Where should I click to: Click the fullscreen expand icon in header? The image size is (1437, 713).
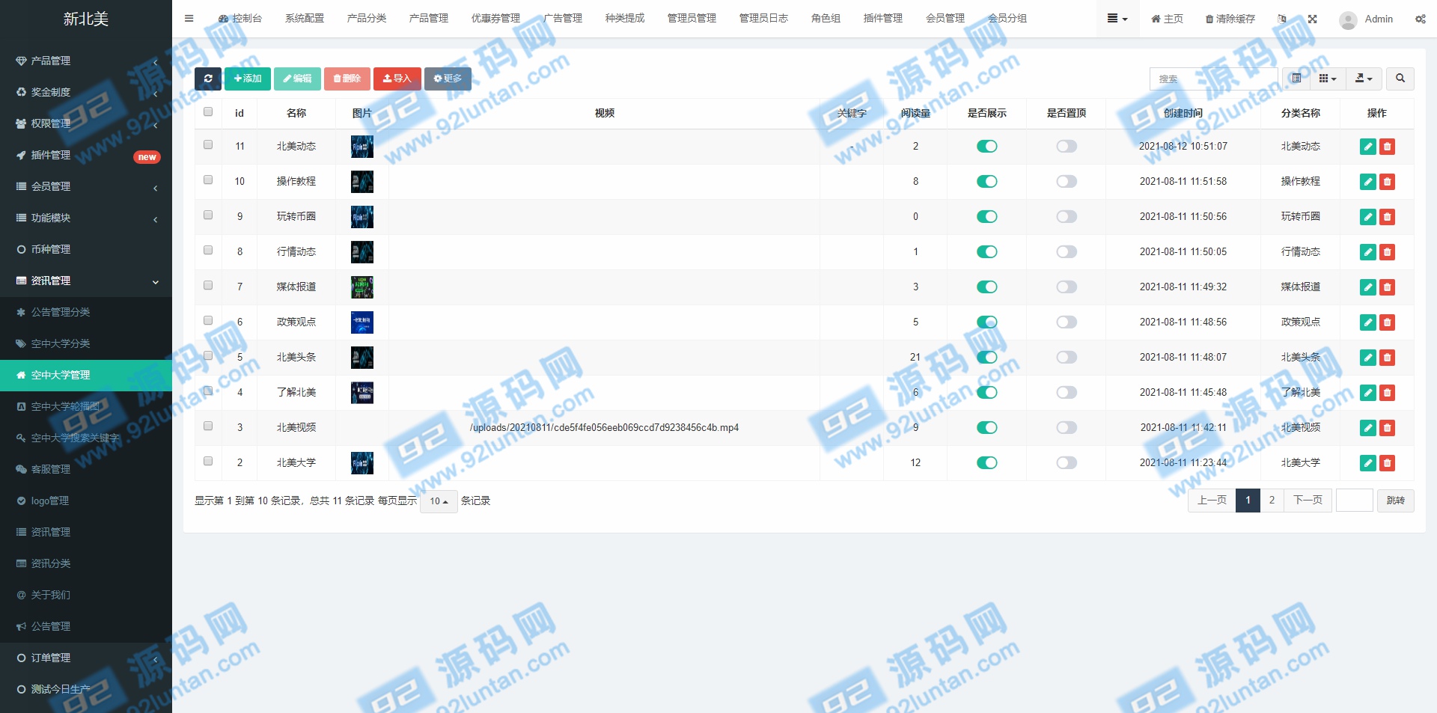[x=1312, y=19]
